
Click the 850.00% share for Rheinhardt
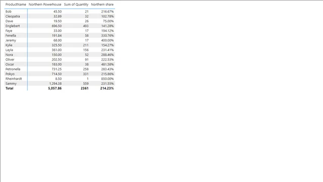pos(107,79)
